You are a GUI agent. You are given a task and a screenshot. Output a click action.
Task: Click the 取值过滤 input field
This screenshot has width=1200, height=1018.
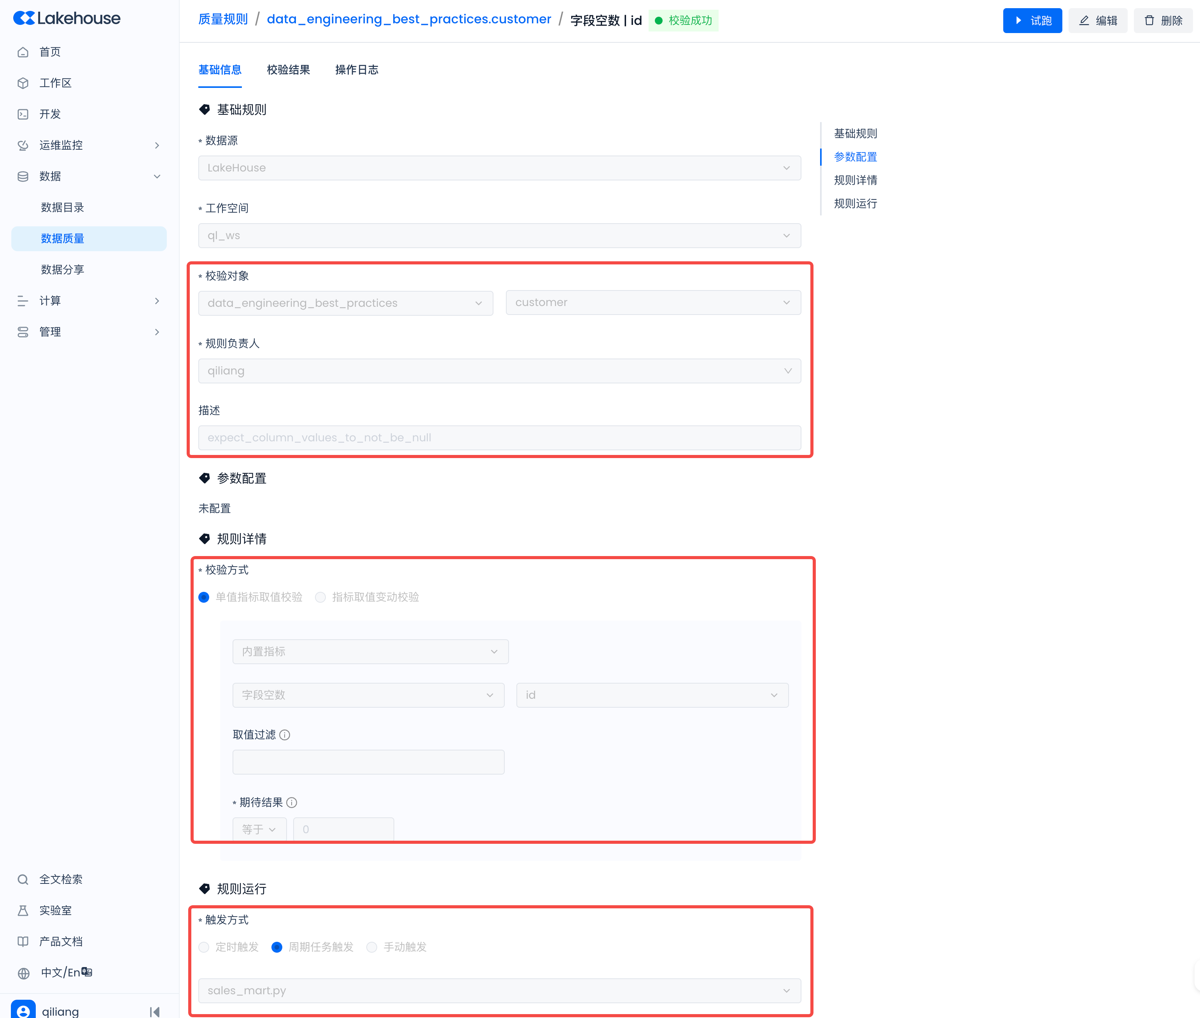368,763
